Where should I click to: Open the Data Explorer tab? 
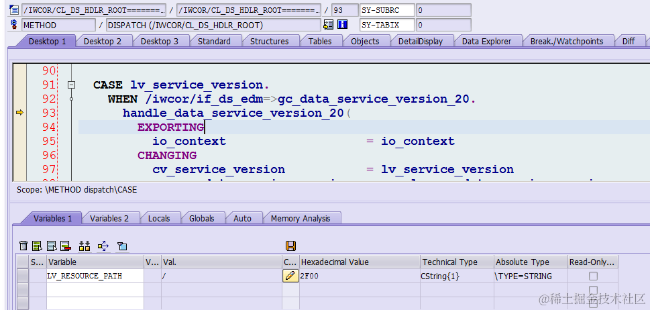pyautogui.click(x=487, y=41)
